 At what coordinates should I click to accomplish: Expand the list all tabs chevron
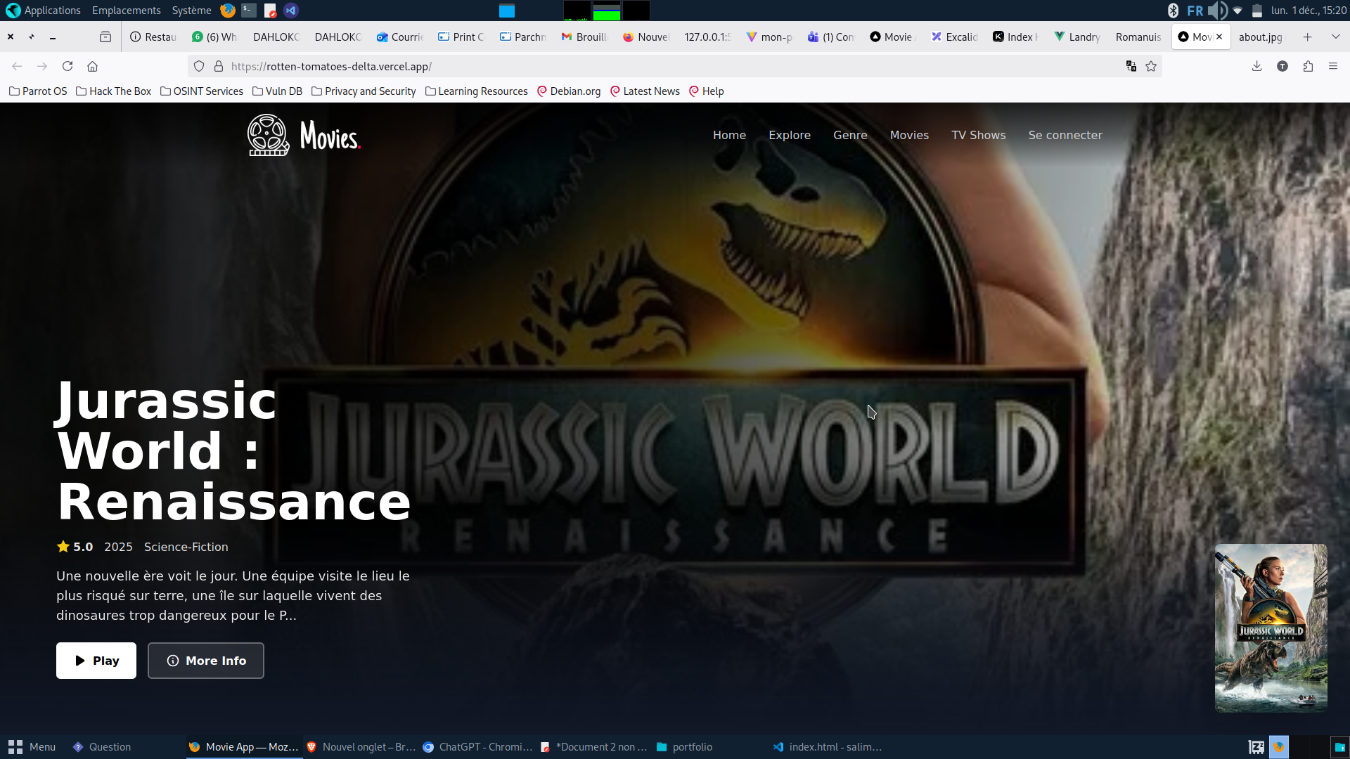click(1335, 37)
